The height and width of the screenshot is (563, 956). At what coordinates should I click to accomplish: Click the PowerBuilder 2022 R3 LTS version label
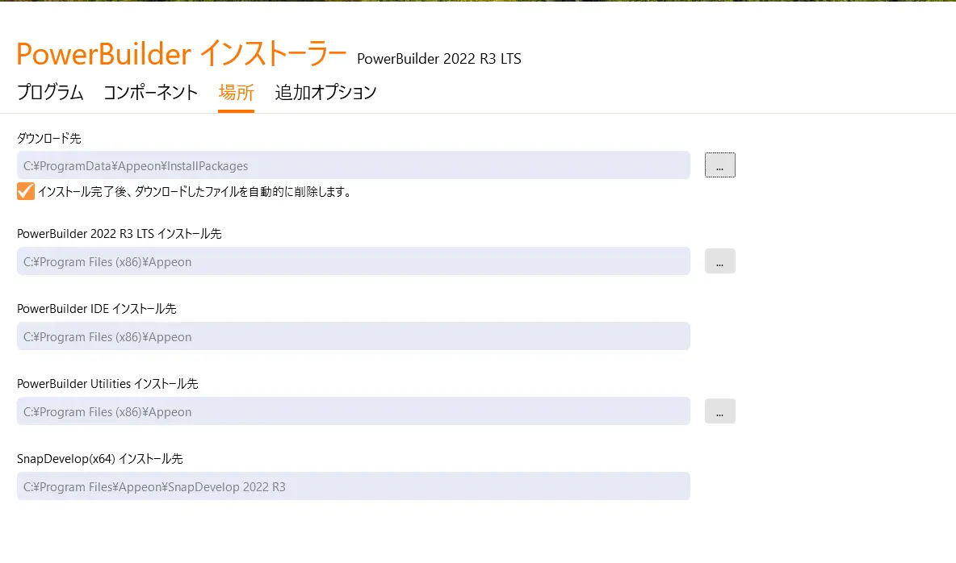point(438,59)
